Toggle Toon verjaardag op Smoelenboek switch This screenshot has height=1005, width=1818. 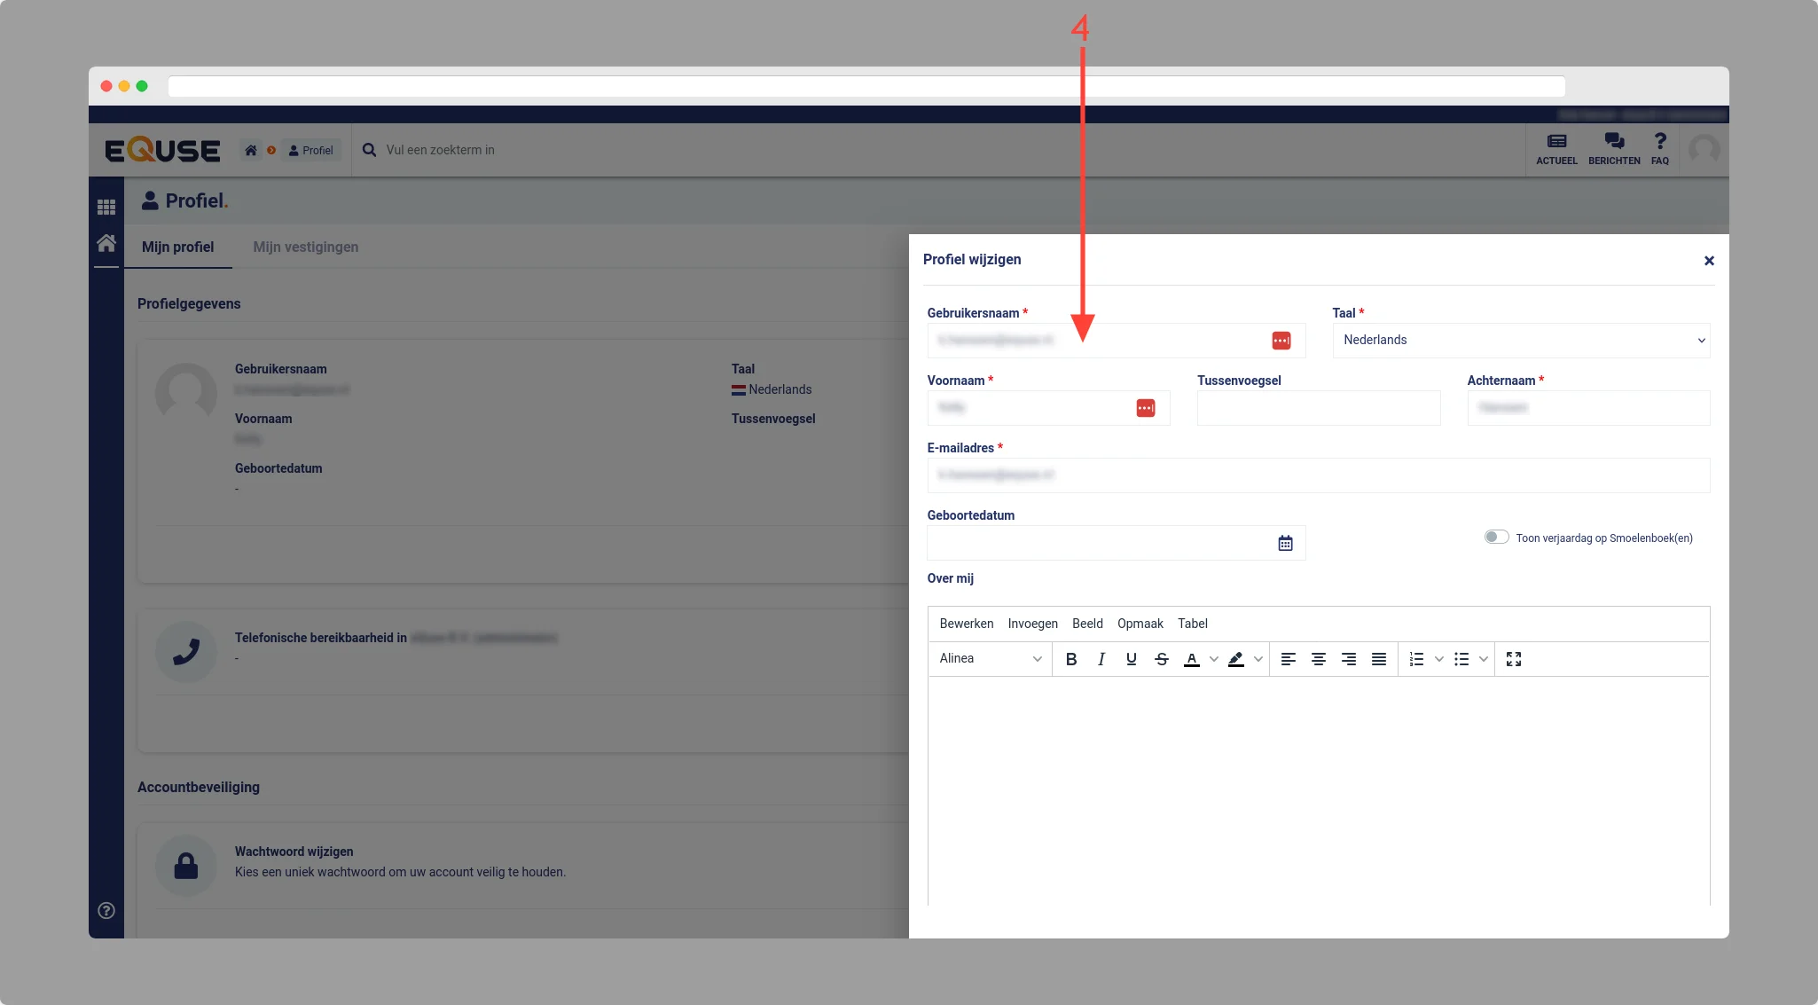(x=1496, y=537)
